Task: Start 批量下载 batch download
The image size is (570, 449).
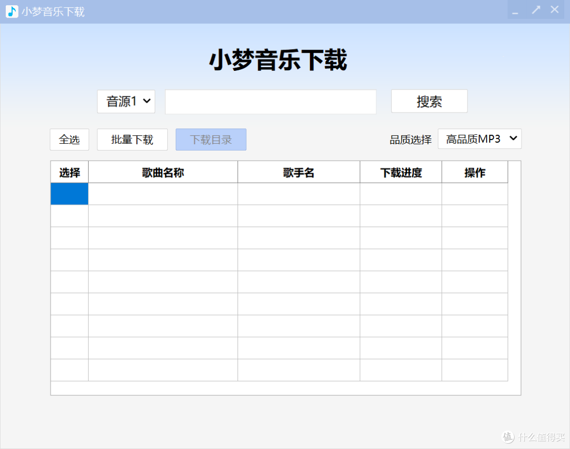Action: click(132, 139)
